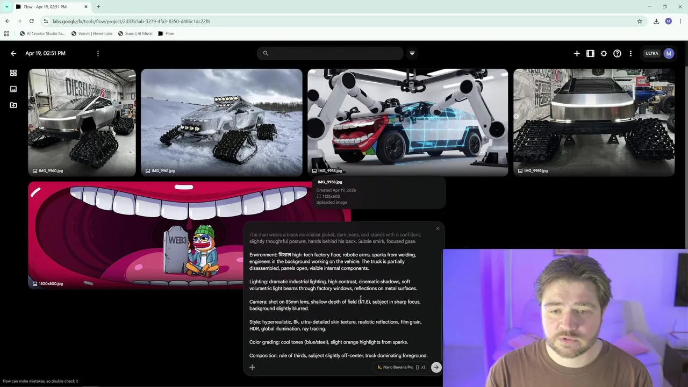
Task: Bookmark this page with star icon
Action: point(640,21)
